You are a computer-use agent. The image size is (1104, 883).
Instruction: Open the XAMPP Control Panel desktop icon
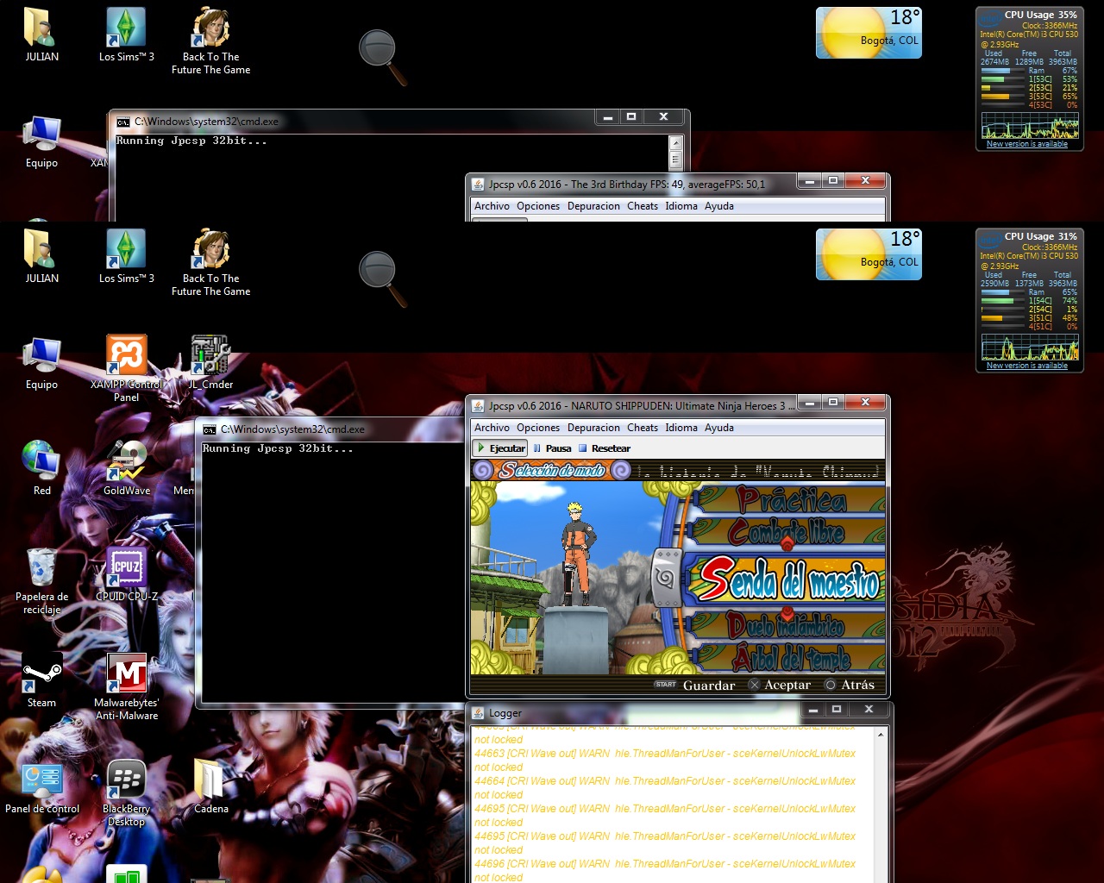[x=126, y=368]
